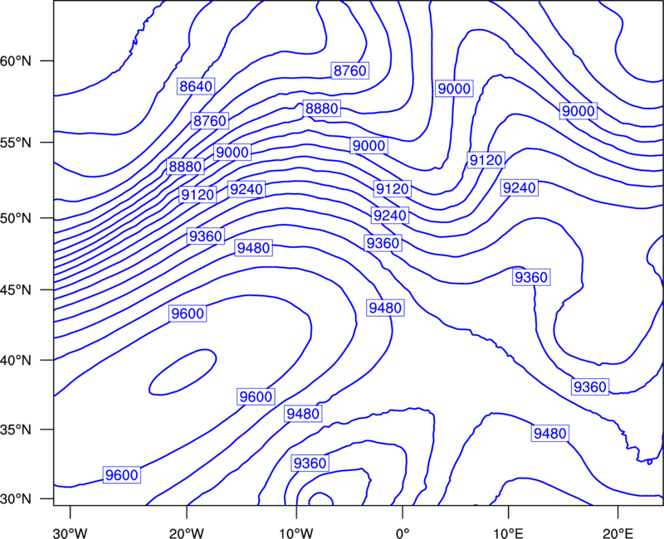The image size is (664, 539).
Task: Click the 20°E longitude axis label
Action: point(618,533)
